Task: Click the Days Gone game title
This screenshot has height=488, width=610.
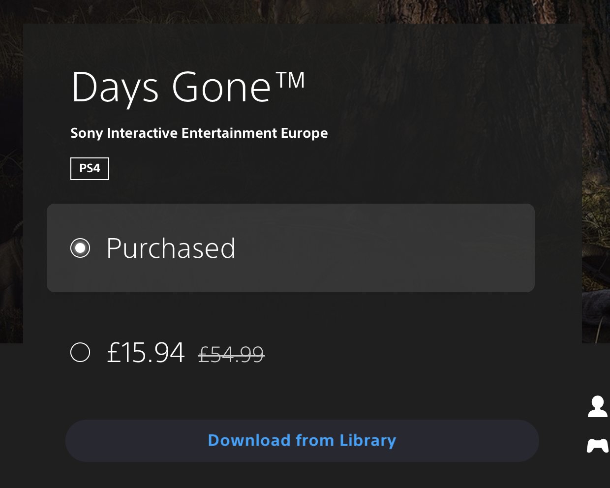Action: tap(171, 88)
